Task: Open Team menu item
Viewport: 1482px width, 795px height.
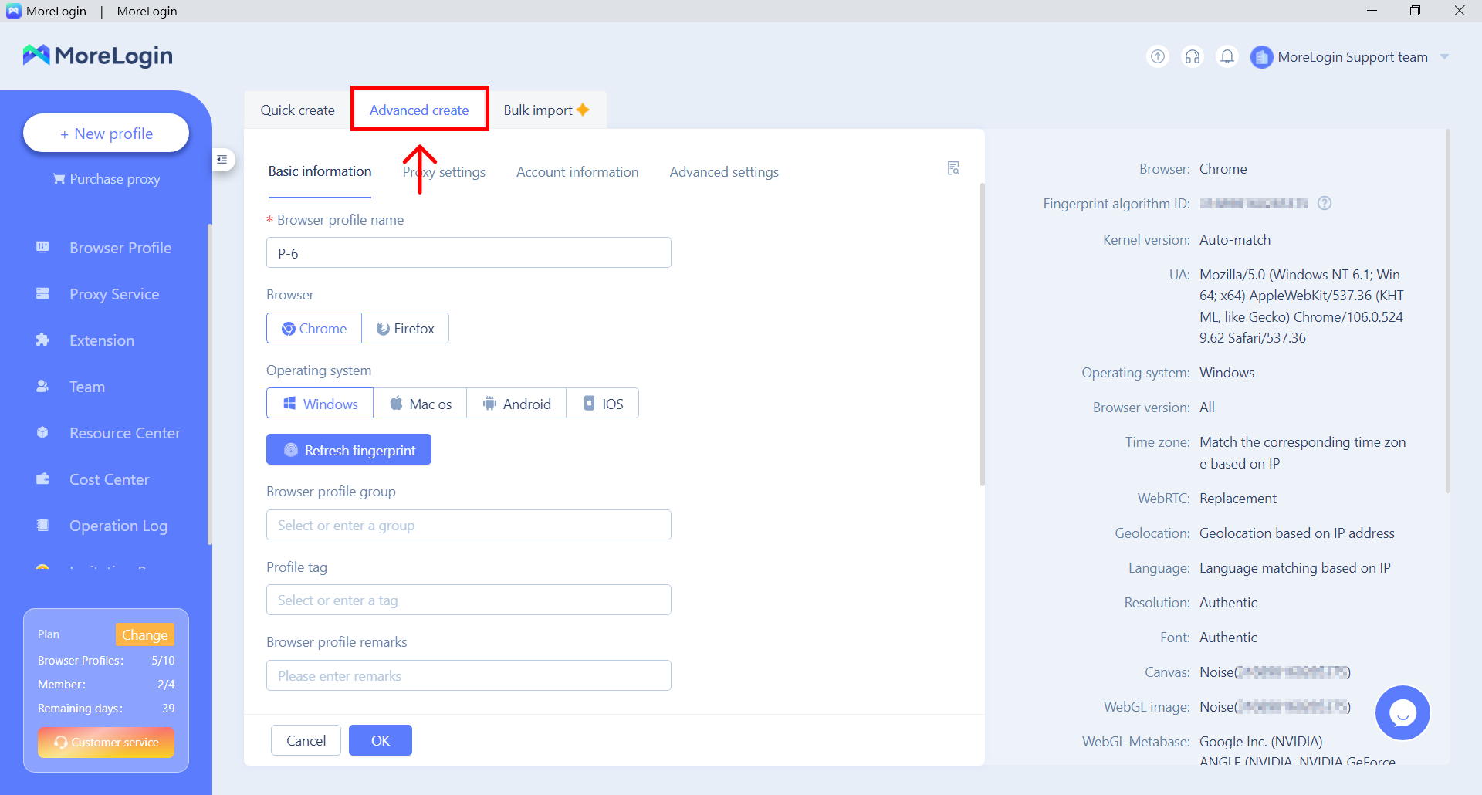Action: pyautogui.click(x=87, y=387)
